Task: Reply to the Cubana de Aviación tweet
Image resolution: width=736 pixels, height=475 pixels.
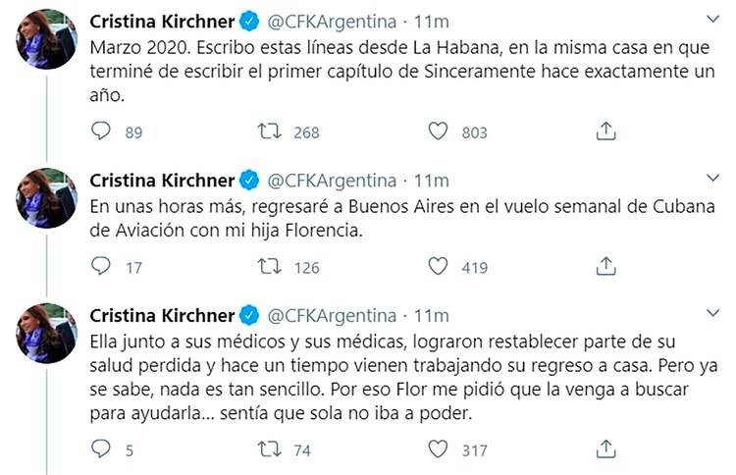Action: 102,265
